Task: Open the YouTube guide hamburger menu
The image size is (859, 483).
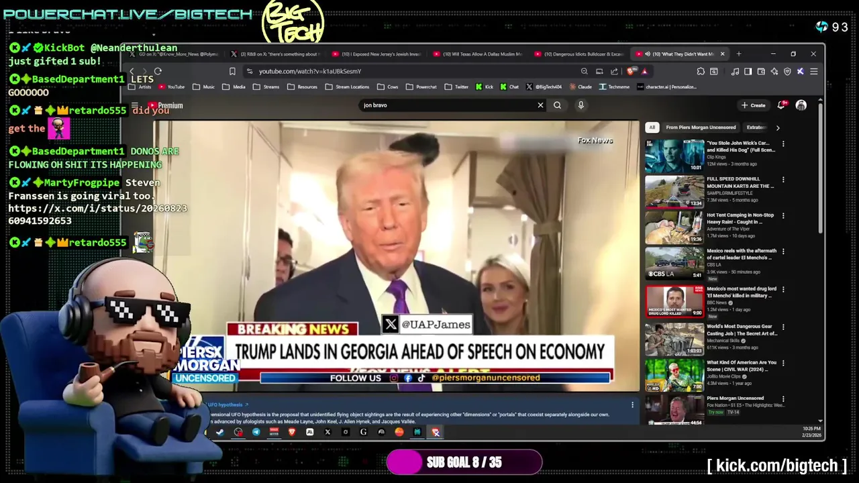Action: [x=134, y=105]
